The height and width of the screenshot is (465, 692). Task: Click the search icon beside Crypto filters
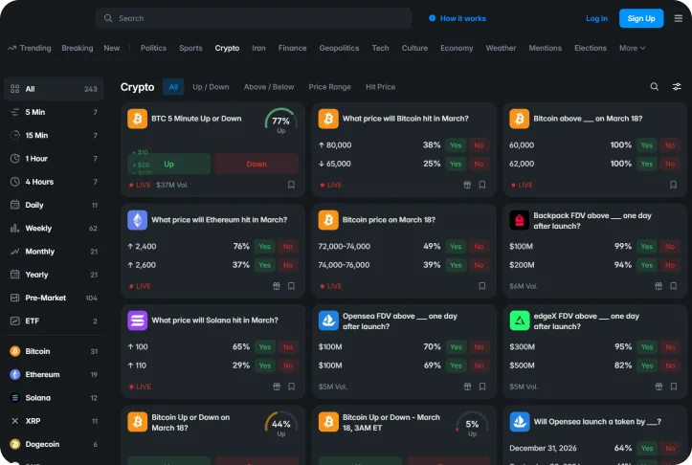coord(655,86)
